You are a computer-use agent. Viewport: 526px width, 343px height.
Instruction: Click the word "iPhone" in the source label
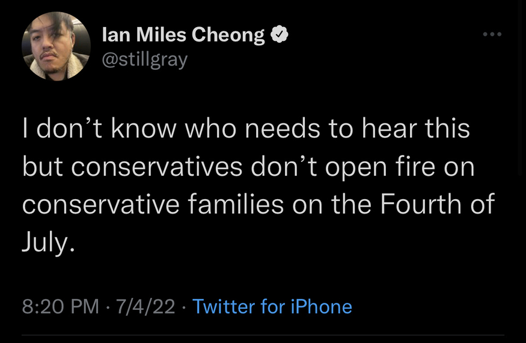(x=321, y=307)
